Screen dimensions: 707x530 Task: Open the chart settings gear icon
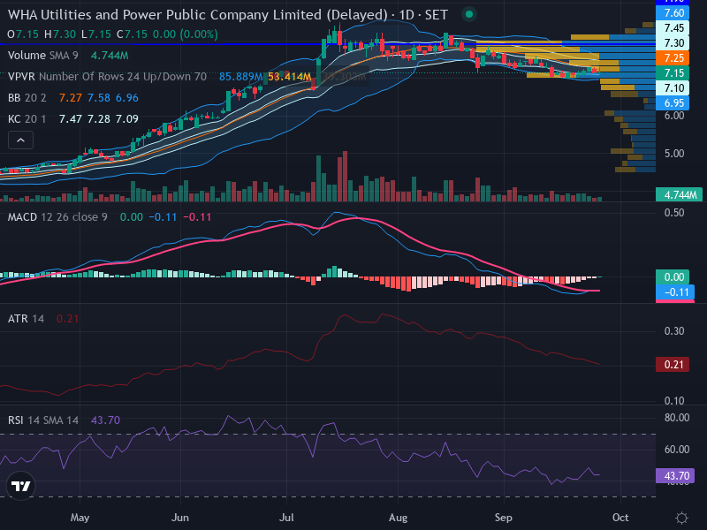tap(681, 518)
